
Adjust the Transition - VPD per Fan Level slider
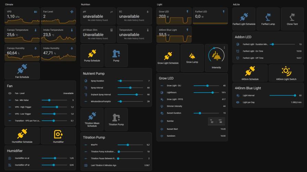point(54,121)
